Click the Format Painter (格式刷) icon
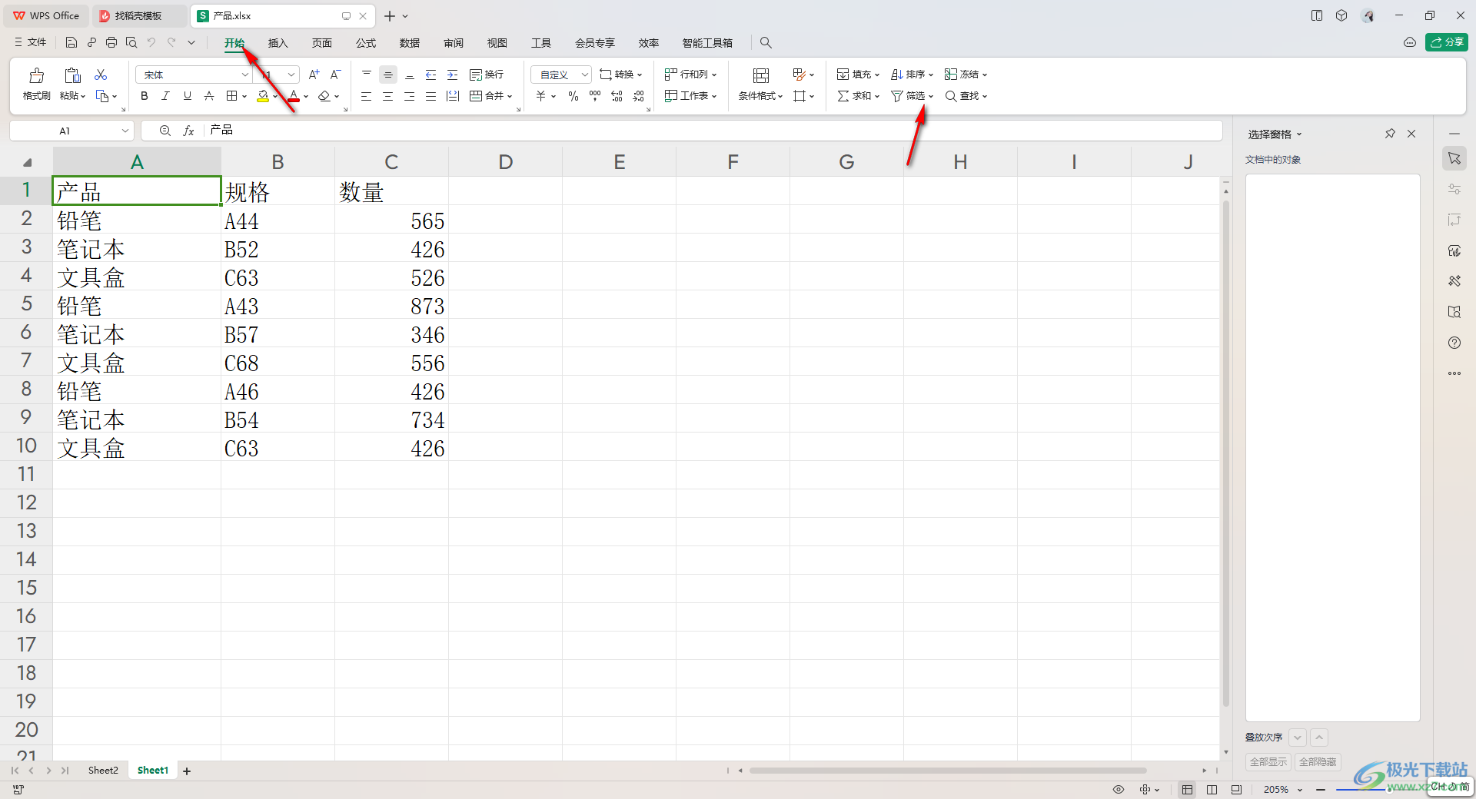 point(36,75)
